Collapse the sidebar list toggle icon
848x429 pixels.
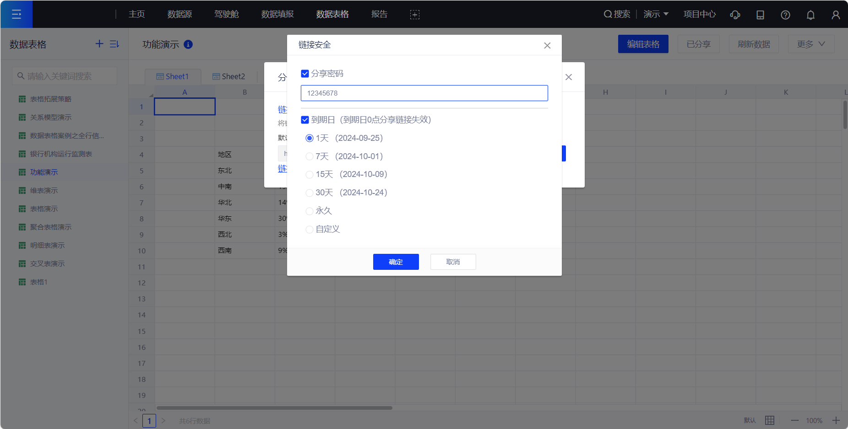114,44
